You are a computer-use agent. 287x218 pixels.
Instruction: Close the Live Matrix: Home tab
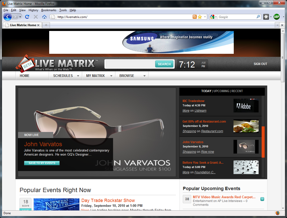38,25
